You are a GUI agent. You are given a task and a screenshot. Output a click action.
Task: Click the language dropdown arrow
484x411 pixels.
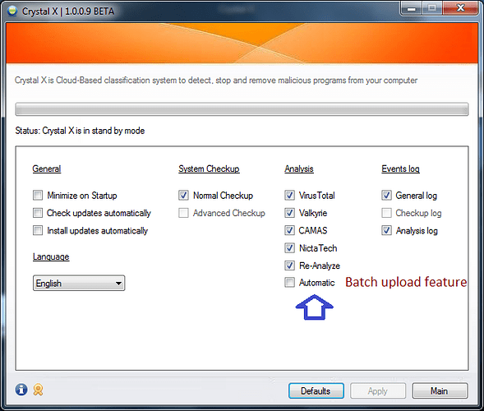(118, 283)
